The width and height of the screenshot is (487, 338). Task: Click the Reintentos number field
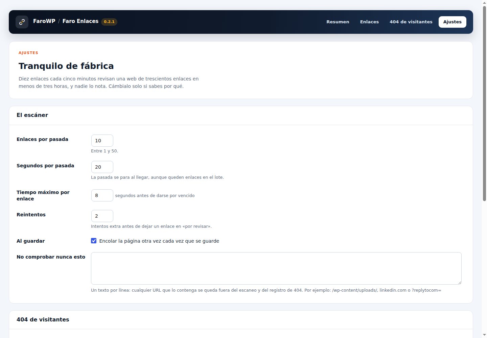(102, 216)
